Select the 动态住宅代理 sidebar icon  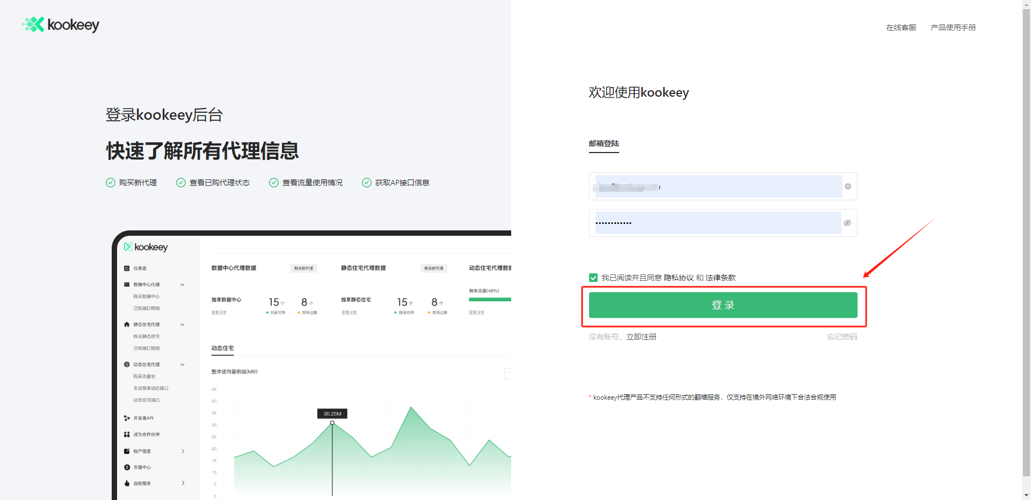pos(127,364)
